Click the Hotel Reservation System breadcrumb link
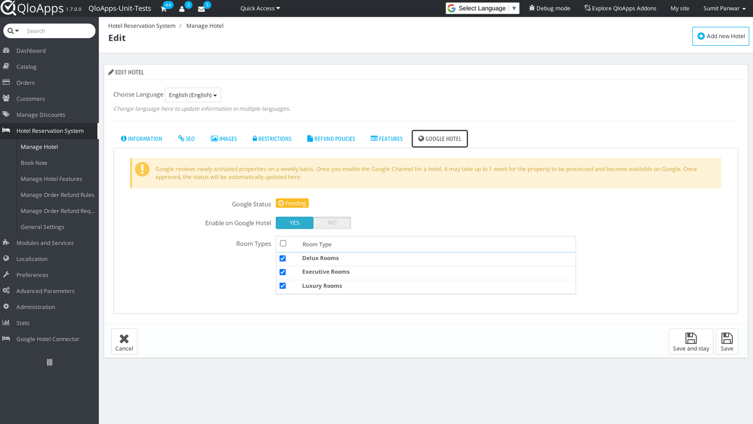Screen dimensions: 753x424 [142, 26]
